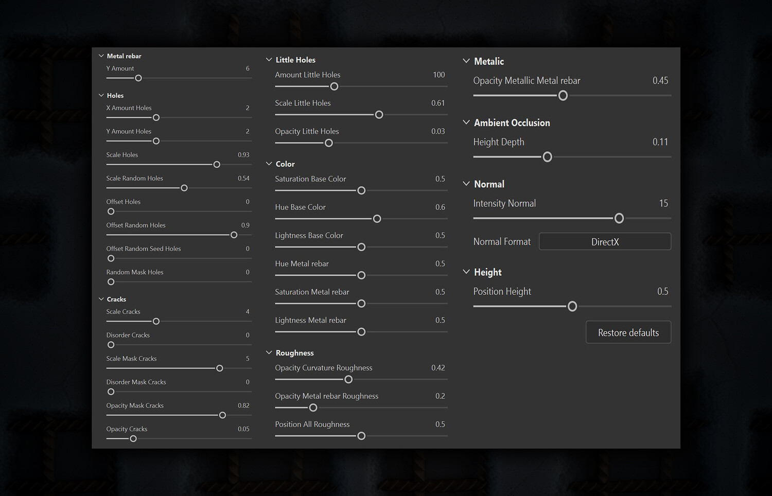Collapse the Normal section

[x=466, y=184]
